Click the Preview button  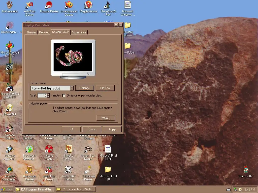point(105,88)
